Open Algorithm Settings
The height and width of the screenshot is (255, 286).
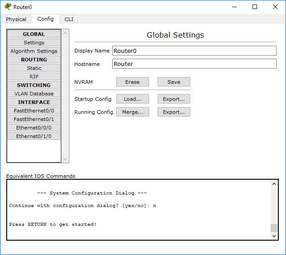[x=34, y=51]
